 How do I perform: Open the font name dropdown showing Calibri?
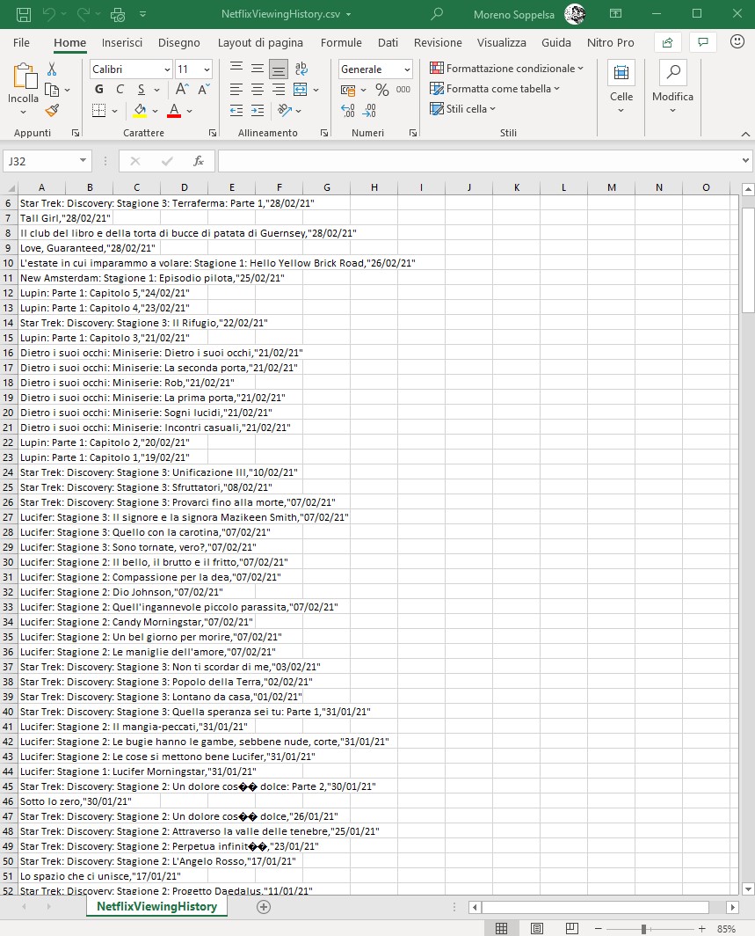tap(131, 69)
